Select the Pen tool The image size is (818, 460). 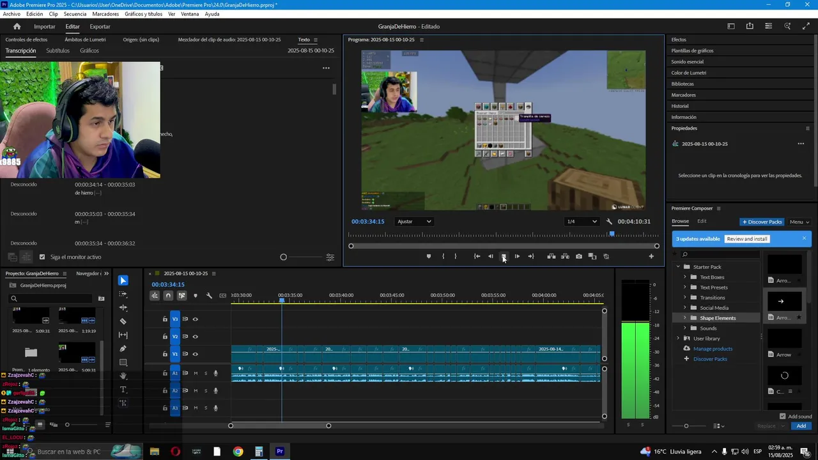click(x=123, y=349)
